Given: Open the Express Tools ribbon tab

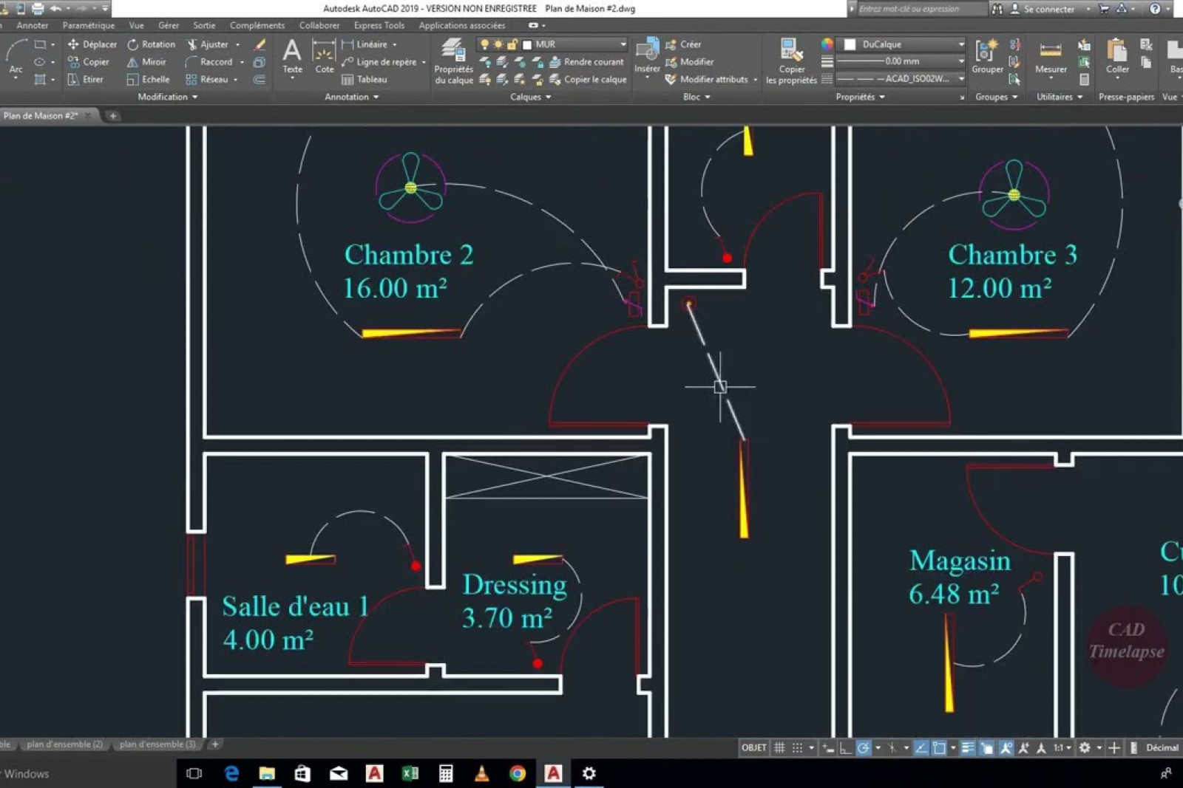Looking at the screenshot, I should [379, 25].
